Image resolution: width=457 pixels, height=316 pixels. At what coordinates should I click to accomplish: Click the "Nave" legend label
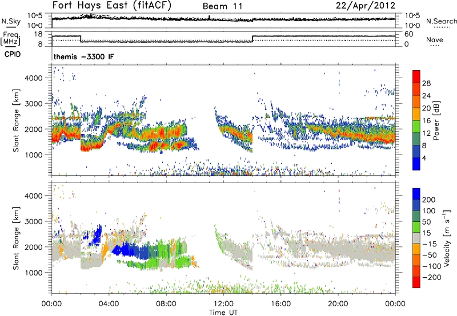click(x=435, y=39)
